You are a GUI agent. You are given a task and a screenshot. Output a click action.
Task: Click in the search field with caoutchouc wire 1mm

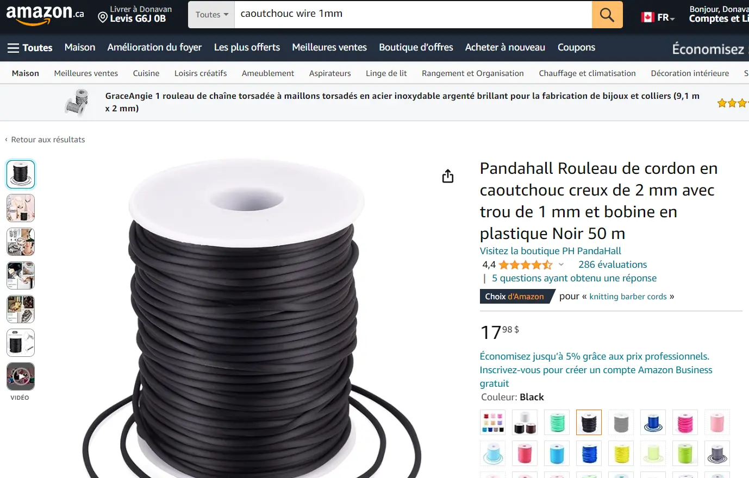413,15
